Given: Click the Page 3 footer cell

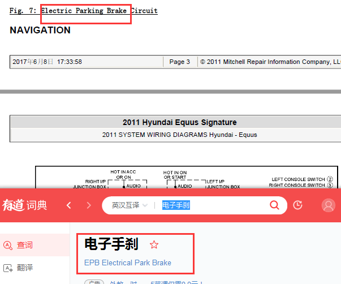Looking at the screenshot, I should (x=180, y=62).
